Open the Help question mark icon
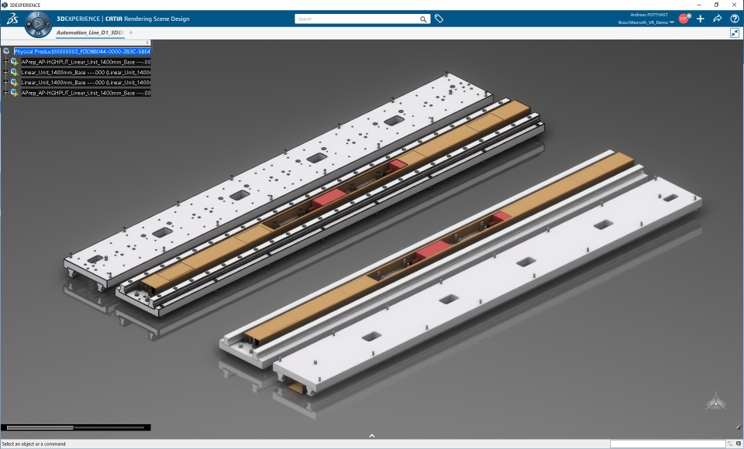Viewport: 744px width, 449px height. point(735,19)
